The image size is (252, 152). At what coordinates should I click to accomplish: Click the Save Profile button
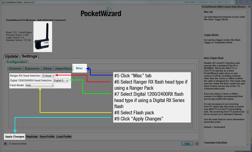(x=47, y=137)
